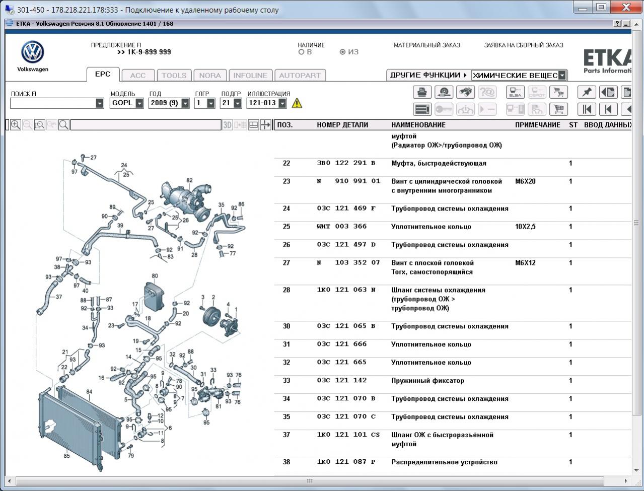Image resolution: width=644 pixels, height=491 pixels.
Task: Click the НОМЕР ДЕТАЛИ column header
Action: point(342,125)
